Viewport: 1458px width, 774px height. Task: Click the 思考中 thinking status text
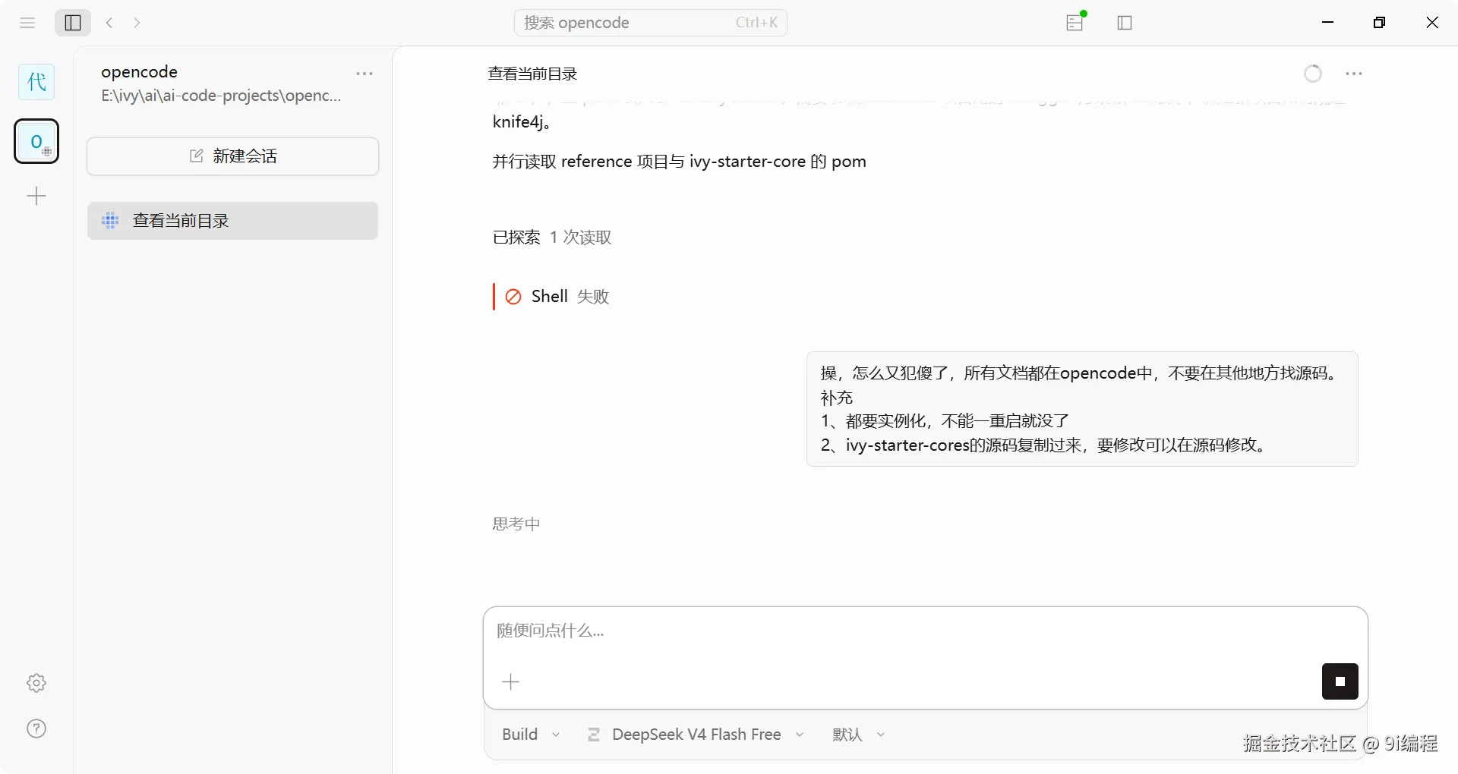pyautogui.click(x=516, y=524)
